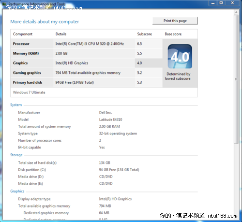
Task: Select the Processor row in the score table
Action: pos(86,44)
